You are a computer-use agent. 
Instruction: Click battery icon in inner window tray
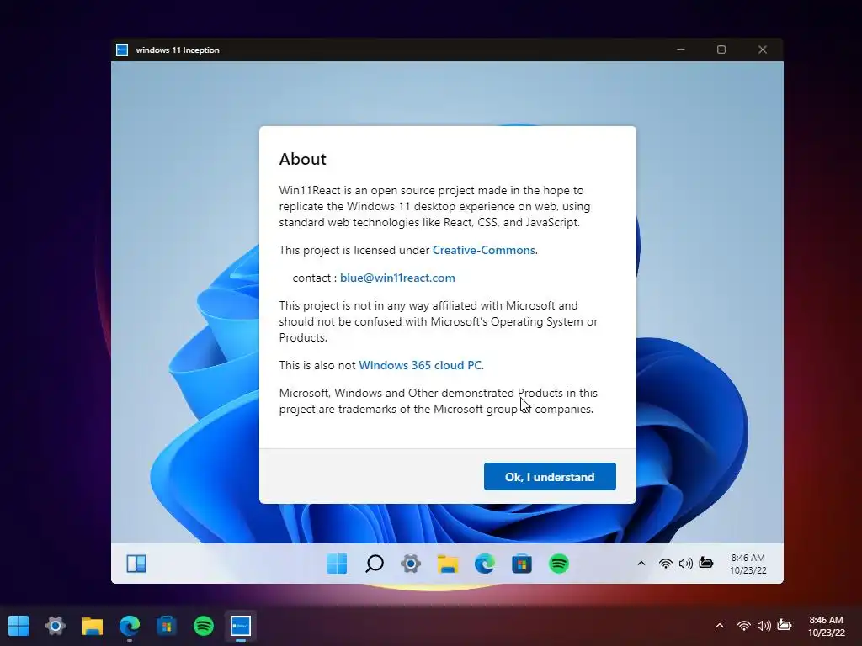coord(706,563)
